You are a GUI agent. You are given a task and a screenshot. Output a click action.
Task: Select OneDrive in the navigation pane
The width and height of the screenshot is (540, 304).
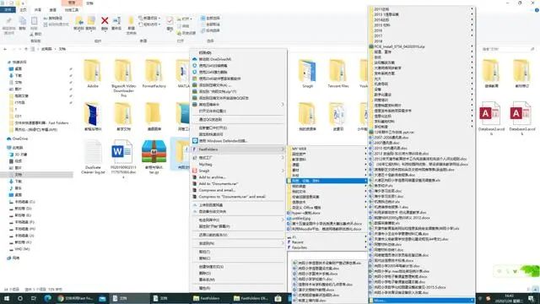tap(20, 138)
